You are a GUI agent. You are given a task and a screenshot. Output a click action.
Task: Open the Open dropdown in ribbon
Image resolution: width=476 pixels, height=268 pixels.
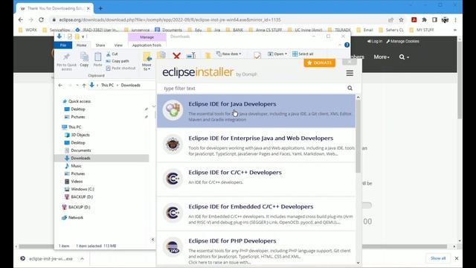[x=277, y=54]
